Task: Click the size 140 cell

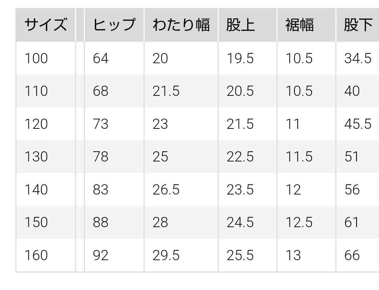Action: (x=36, y=190)
